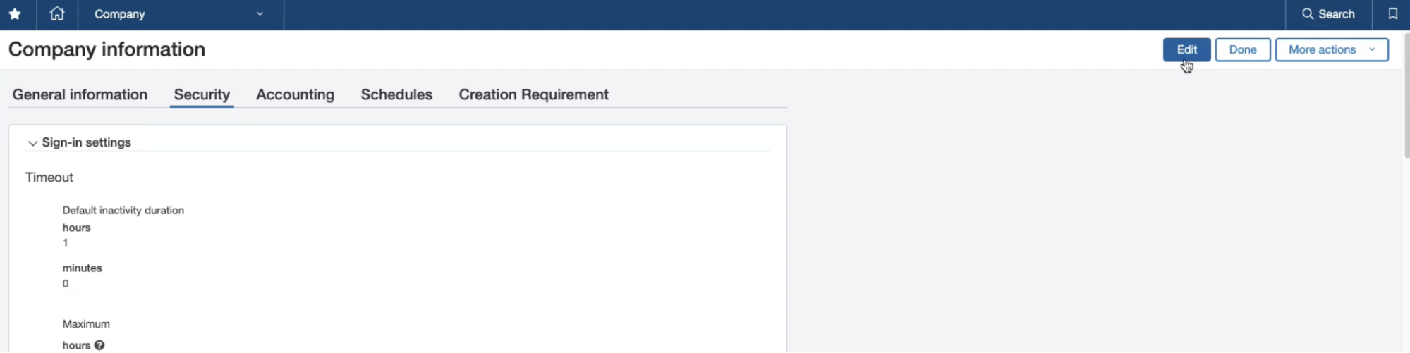
Task: Click the Default inactivity hours value
Action: pyautogui.click(x=66, y=243)
